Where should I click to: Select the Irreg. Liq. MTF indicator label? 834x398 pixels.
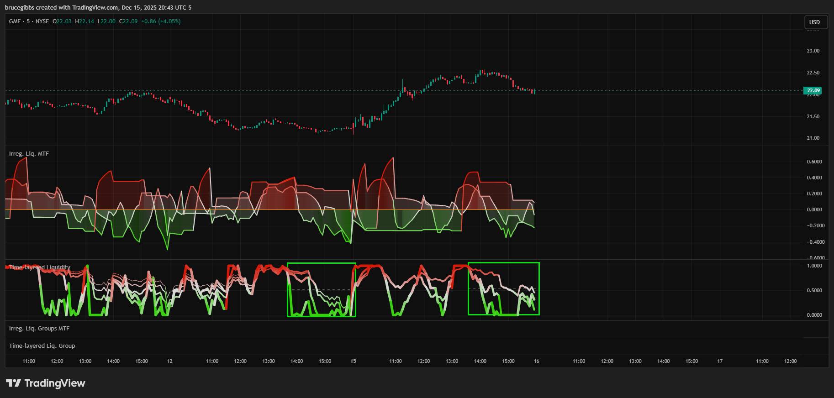point(29,154)
